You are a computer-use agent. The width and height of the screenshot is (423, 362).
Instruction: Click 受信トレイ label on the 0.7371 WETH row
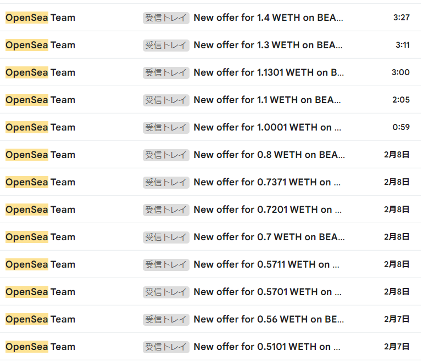point(166,183)
